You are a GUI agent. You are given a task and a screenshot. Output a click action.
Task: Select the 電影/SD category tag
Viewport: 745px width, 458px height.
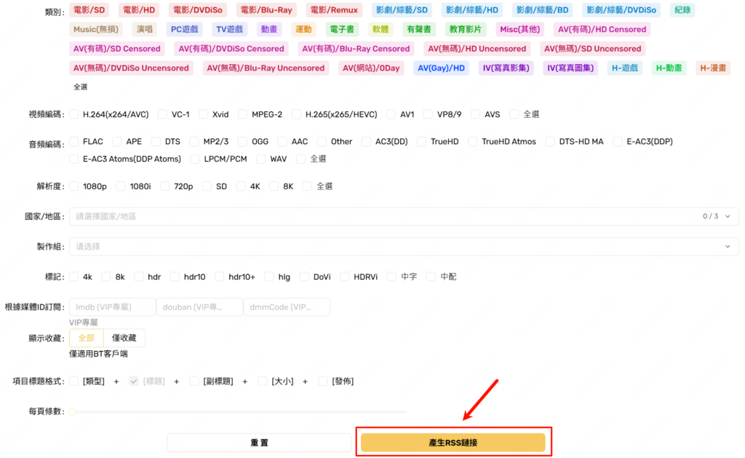click(89, 10)
